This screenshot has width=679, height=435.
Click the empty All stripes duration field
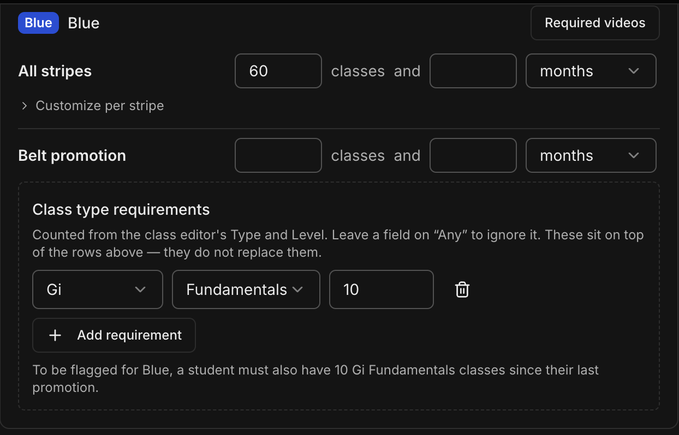pyautogui.click(x=473, y=71)
